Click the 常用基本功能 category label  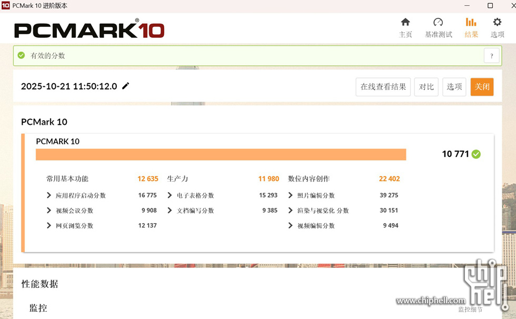point(67,178)
